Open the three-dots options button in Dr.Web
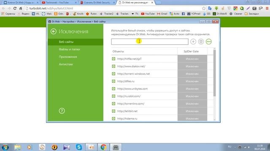The image size is (270, 151). pos(209,42)
